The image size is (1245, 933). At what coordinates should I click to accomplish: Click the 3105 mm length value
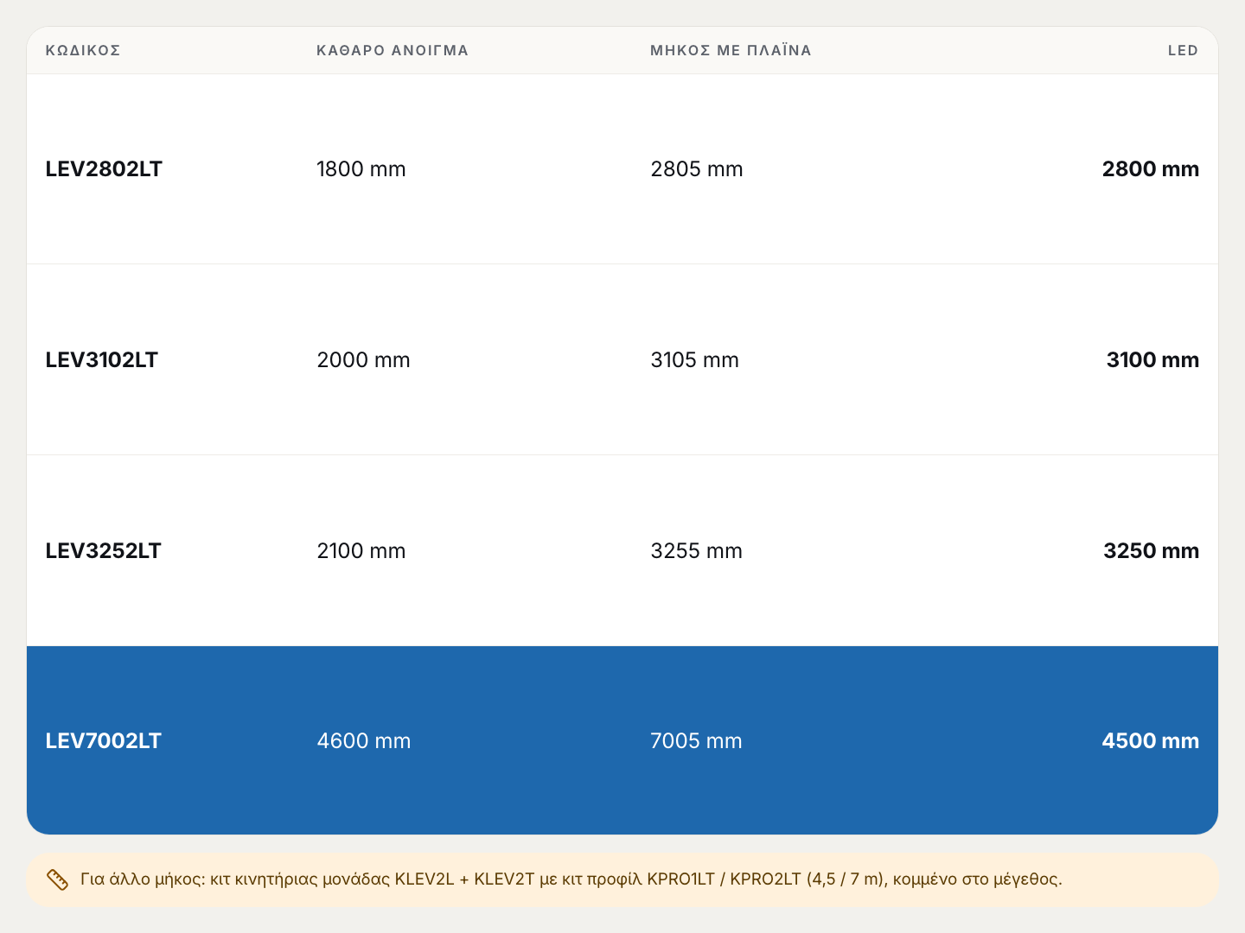[695, 359]
